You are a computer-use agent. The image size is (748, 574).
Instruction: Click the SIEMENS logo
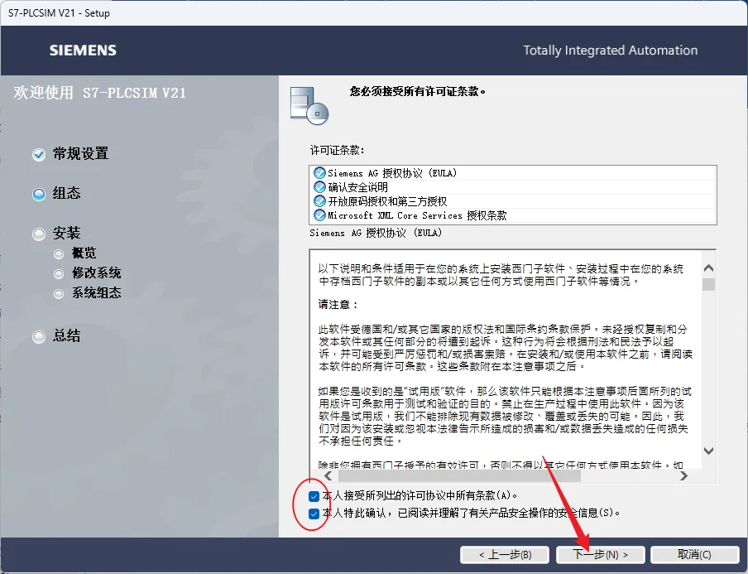83,51
